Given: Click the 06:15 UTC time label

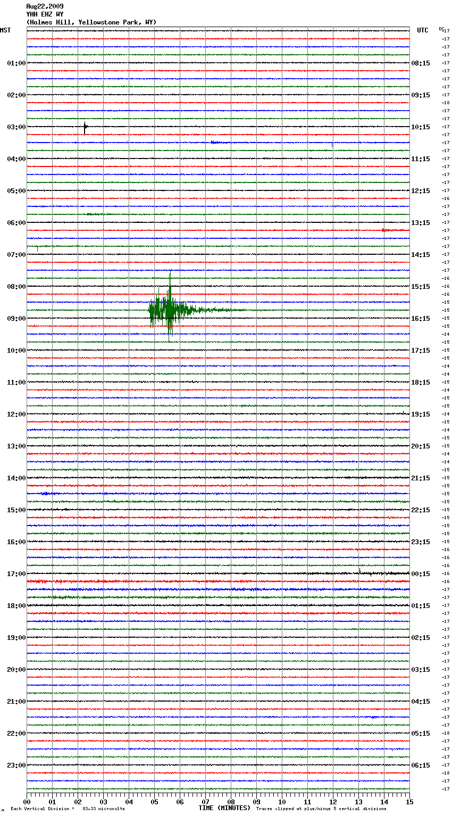Looking at the screenshot, I should [x=421, y=765].
